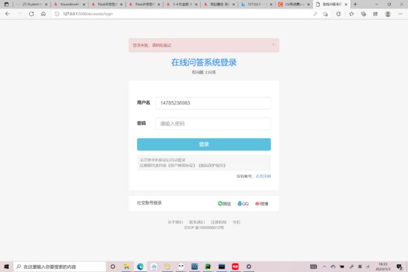Log in with 微博 icon
Image resolution: width=408 pixels, height=272 pixels.
pos(262,204)
